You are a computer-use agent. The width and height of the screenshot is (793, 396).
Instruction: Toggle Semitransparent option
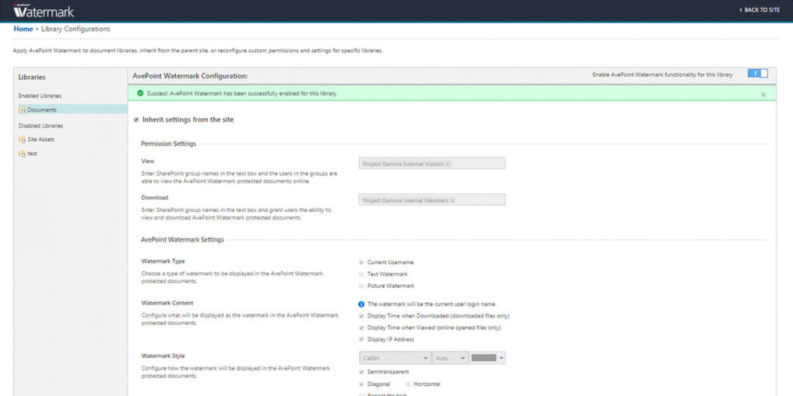pyautogui.click(x=361, y=372)
